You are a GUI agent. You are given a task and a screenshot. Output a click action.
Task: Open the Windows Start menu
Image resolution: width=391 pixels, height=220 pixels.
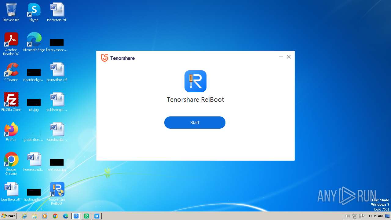9,216
